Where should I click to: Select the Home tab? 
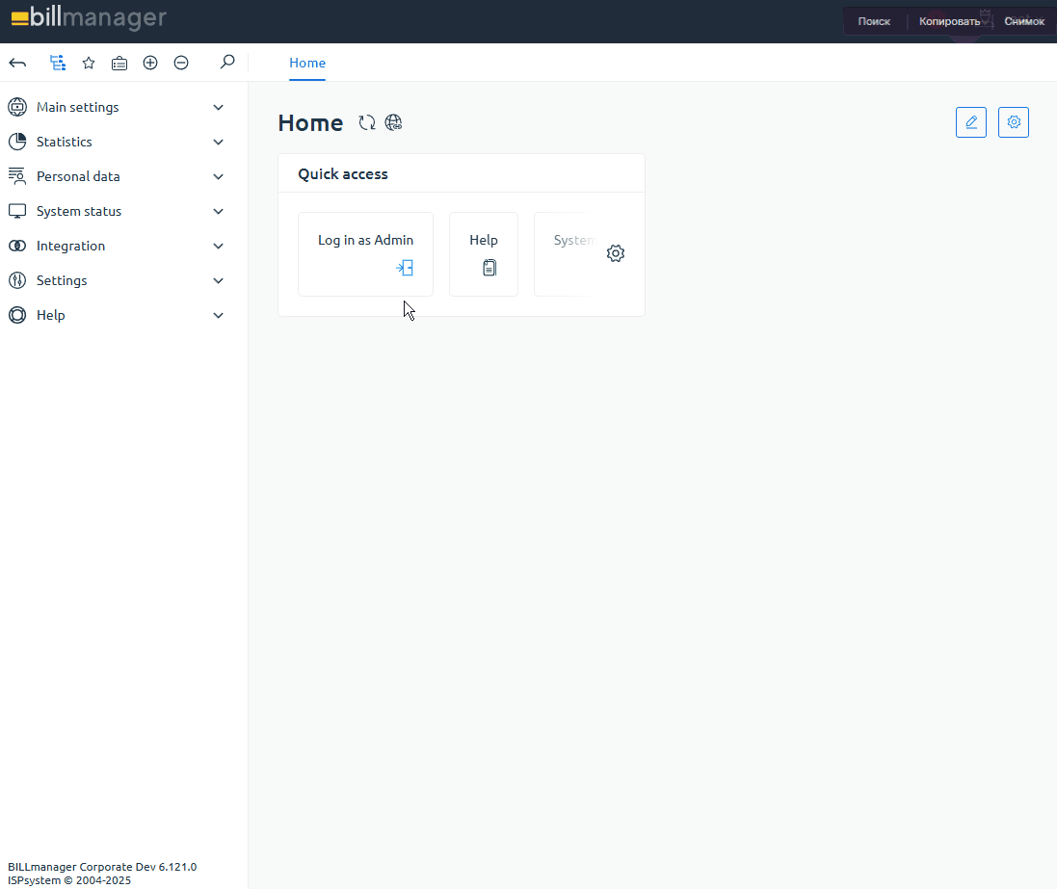pyautogui.click(x=307, y=63)
